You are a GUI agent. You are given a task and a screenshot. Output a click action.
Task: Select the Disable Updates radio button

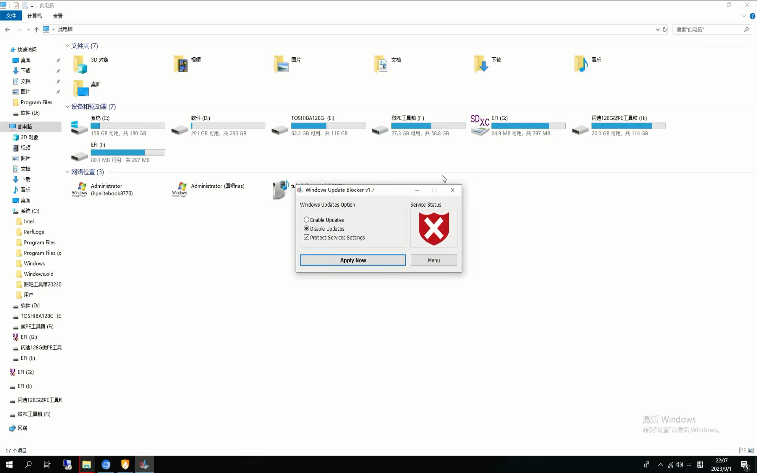[x=307, y=229]
